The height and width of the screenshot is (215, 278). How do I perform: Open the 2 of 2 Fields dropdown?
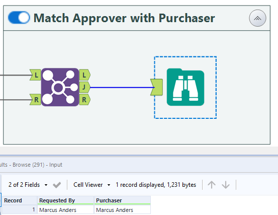(28, 185)
